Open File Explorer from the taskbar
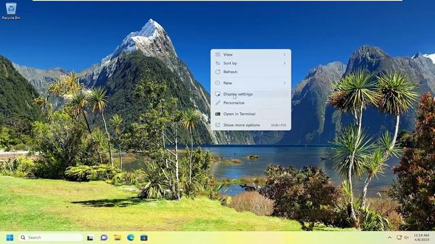 click(x=118, y=238)
